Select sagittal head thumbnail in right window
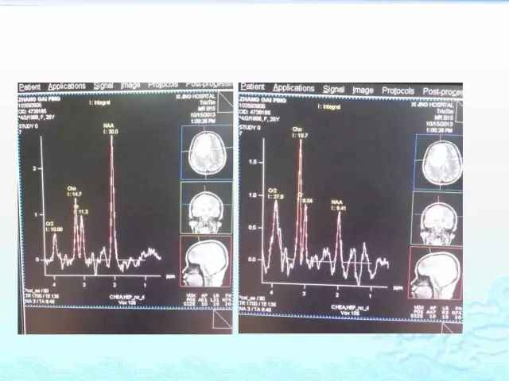Image resolution: width=509 pixels, height=381 pixels. (436, 274)
